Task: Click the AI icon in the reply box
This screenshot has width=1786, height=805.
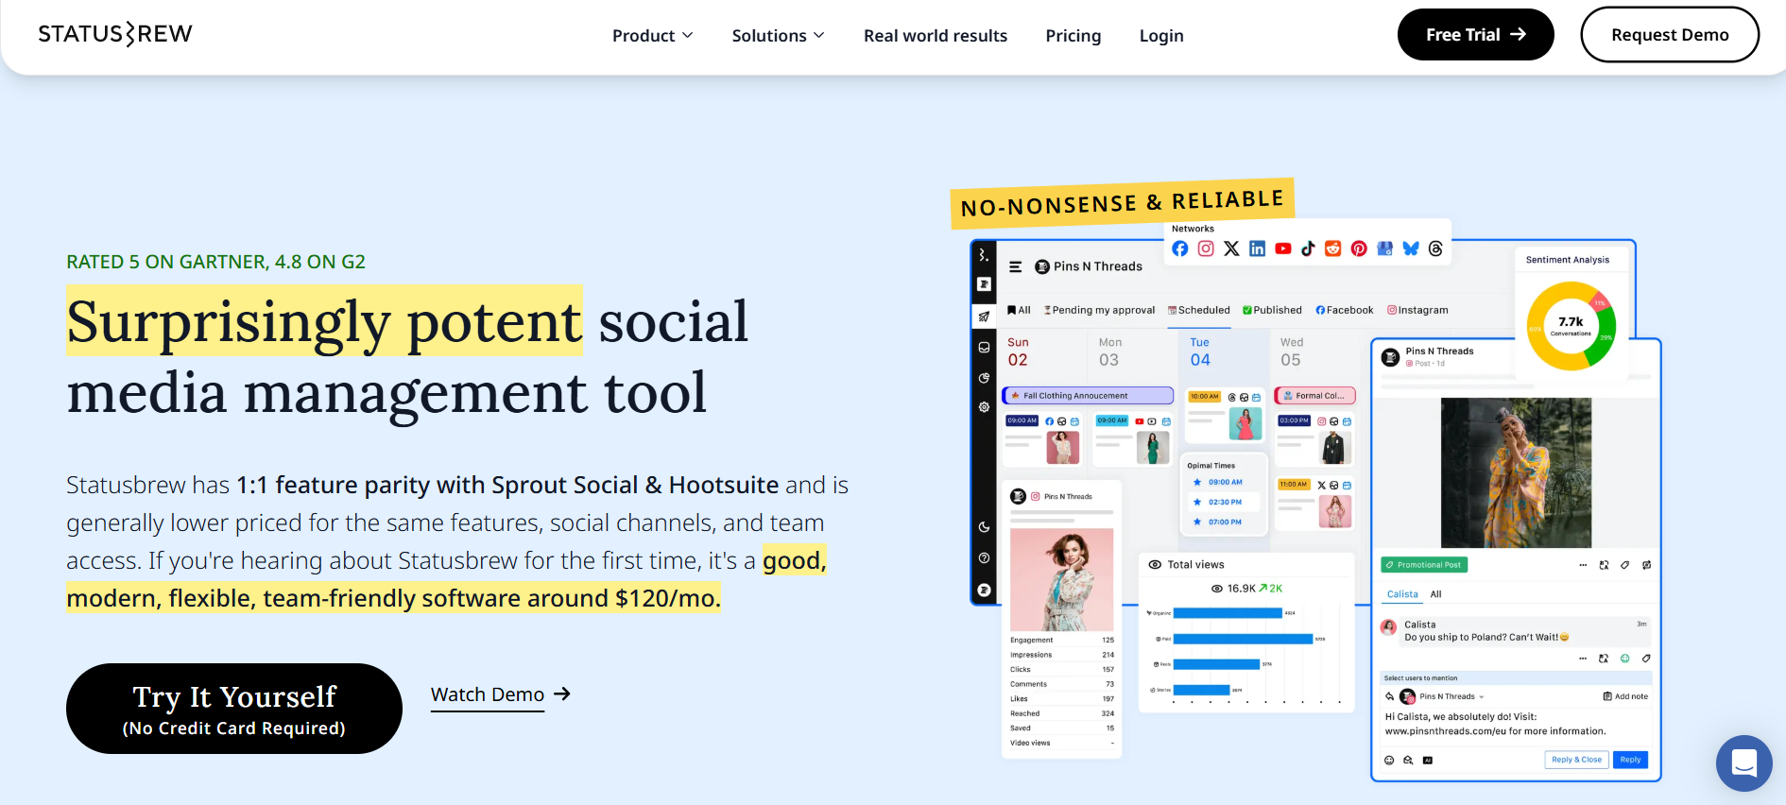Action: (1427, 760)
